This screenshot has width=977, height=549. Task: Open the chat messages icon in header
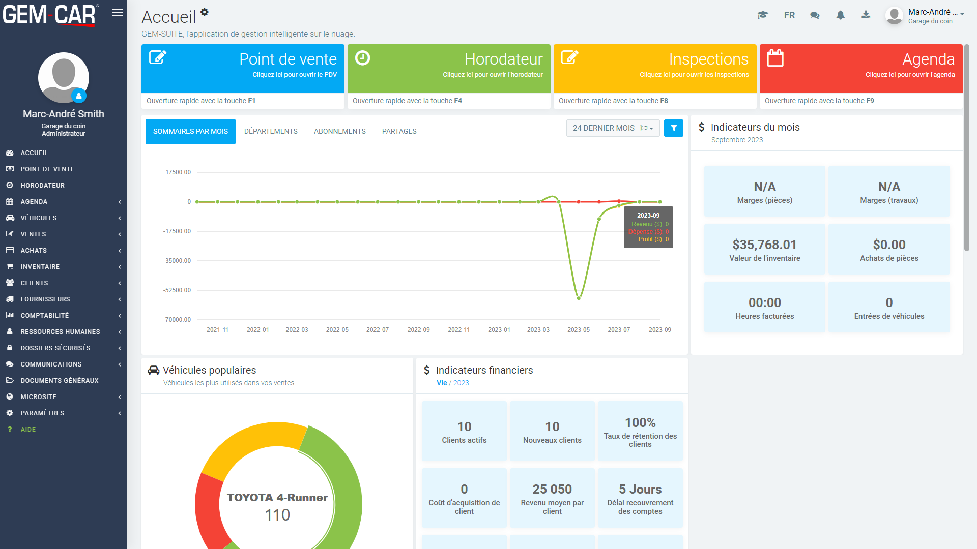[x=815, y=15]
